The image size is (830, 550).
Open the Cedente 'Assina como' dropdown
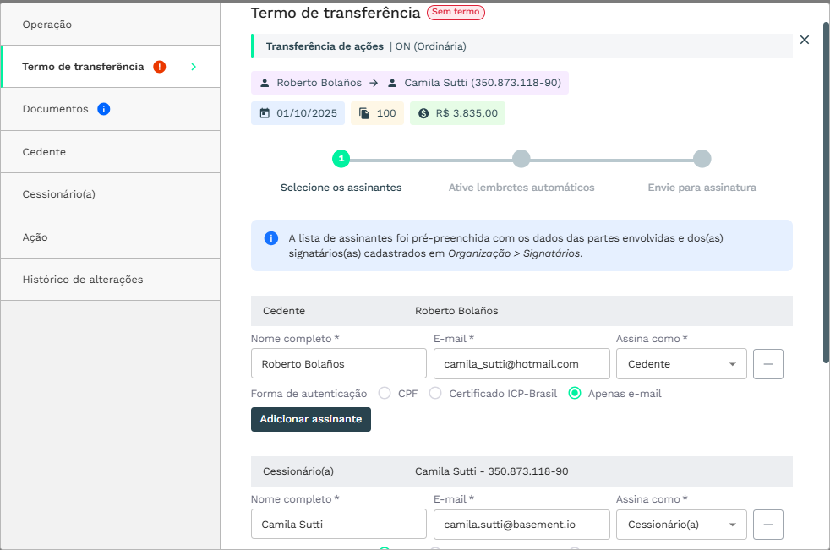(680, 364)
